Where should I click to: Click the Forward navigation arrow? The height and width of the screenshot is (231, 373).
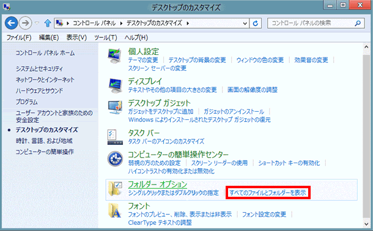[x=25, y=23]
